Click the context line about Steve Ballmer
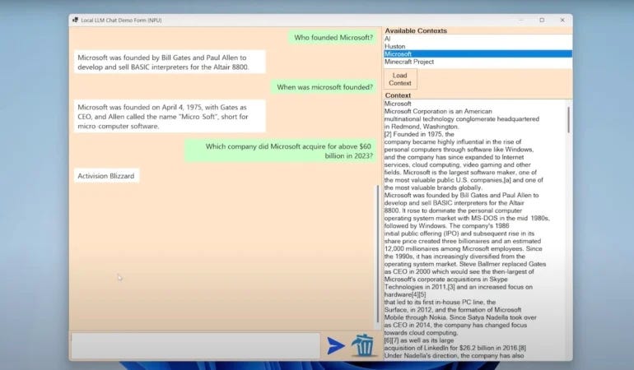Image resolution: width=634 pixels, height=370 pixels. click(465, 264)
